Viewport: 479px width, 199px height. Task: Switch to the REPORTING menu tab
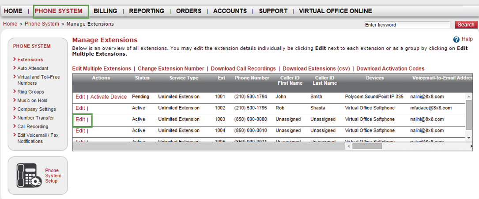pos(147,11)
